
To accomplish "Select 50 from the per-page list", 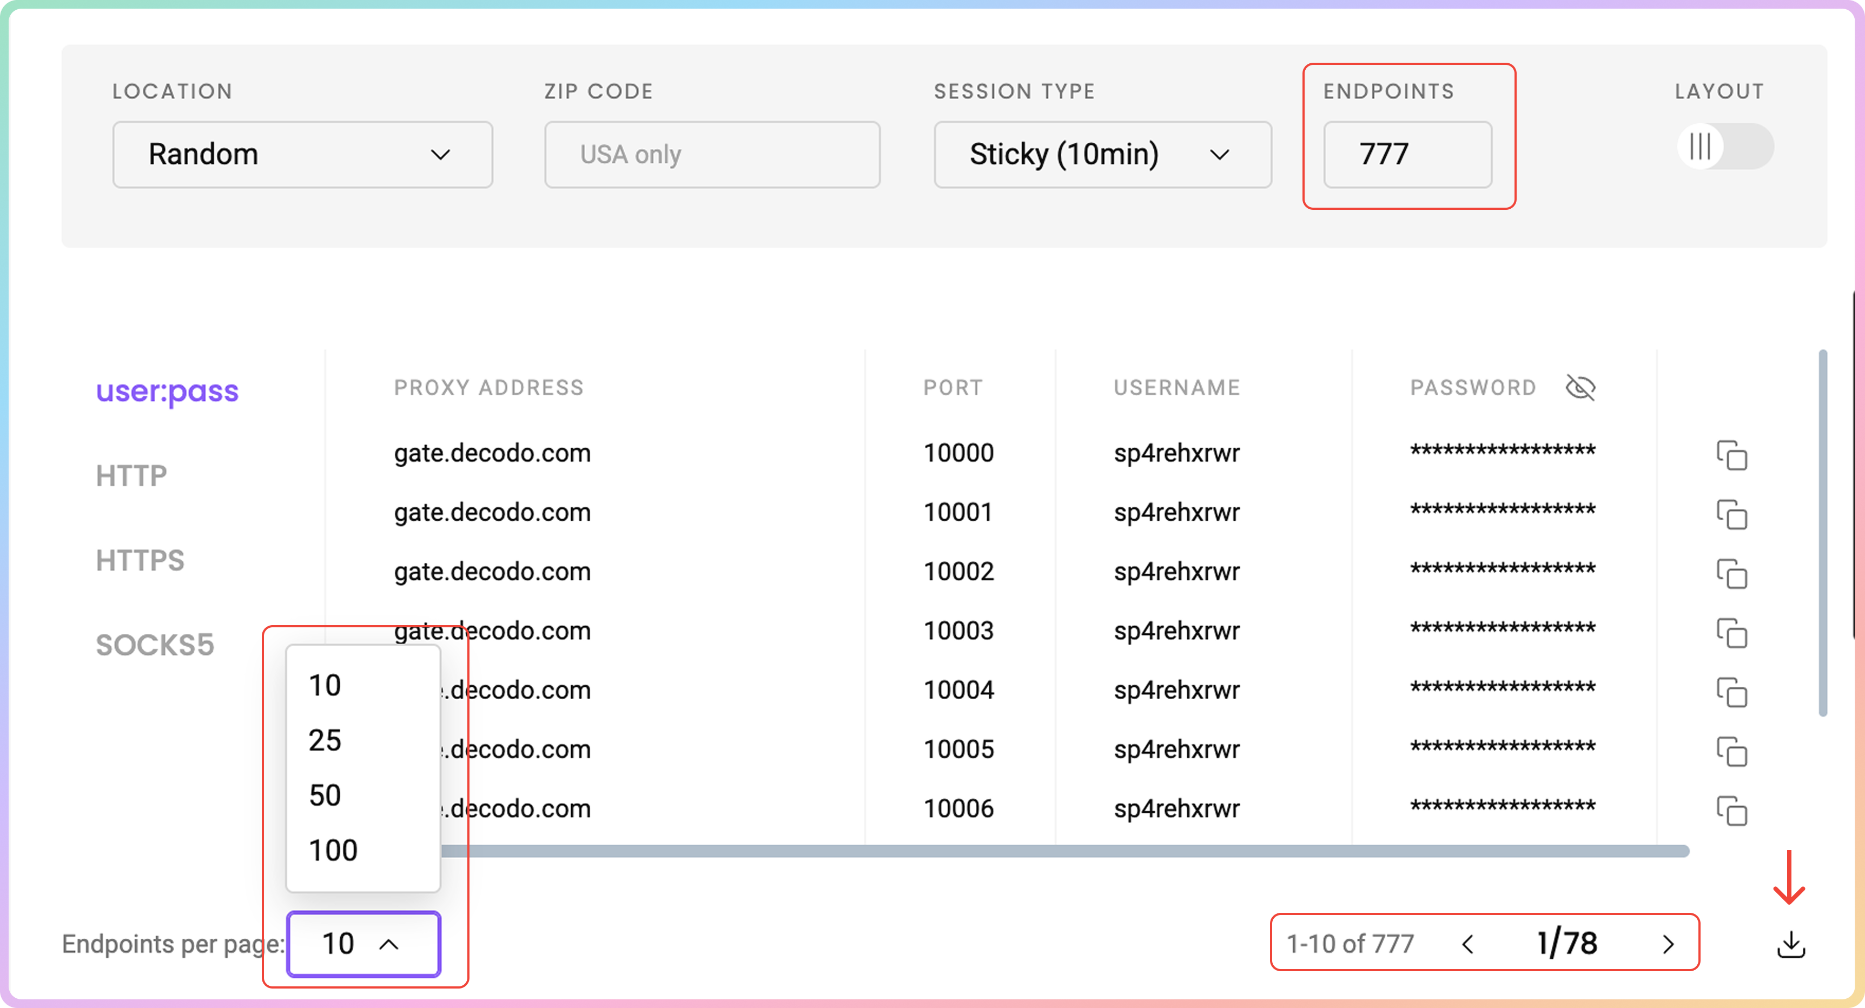I will (x=325, y=795).
